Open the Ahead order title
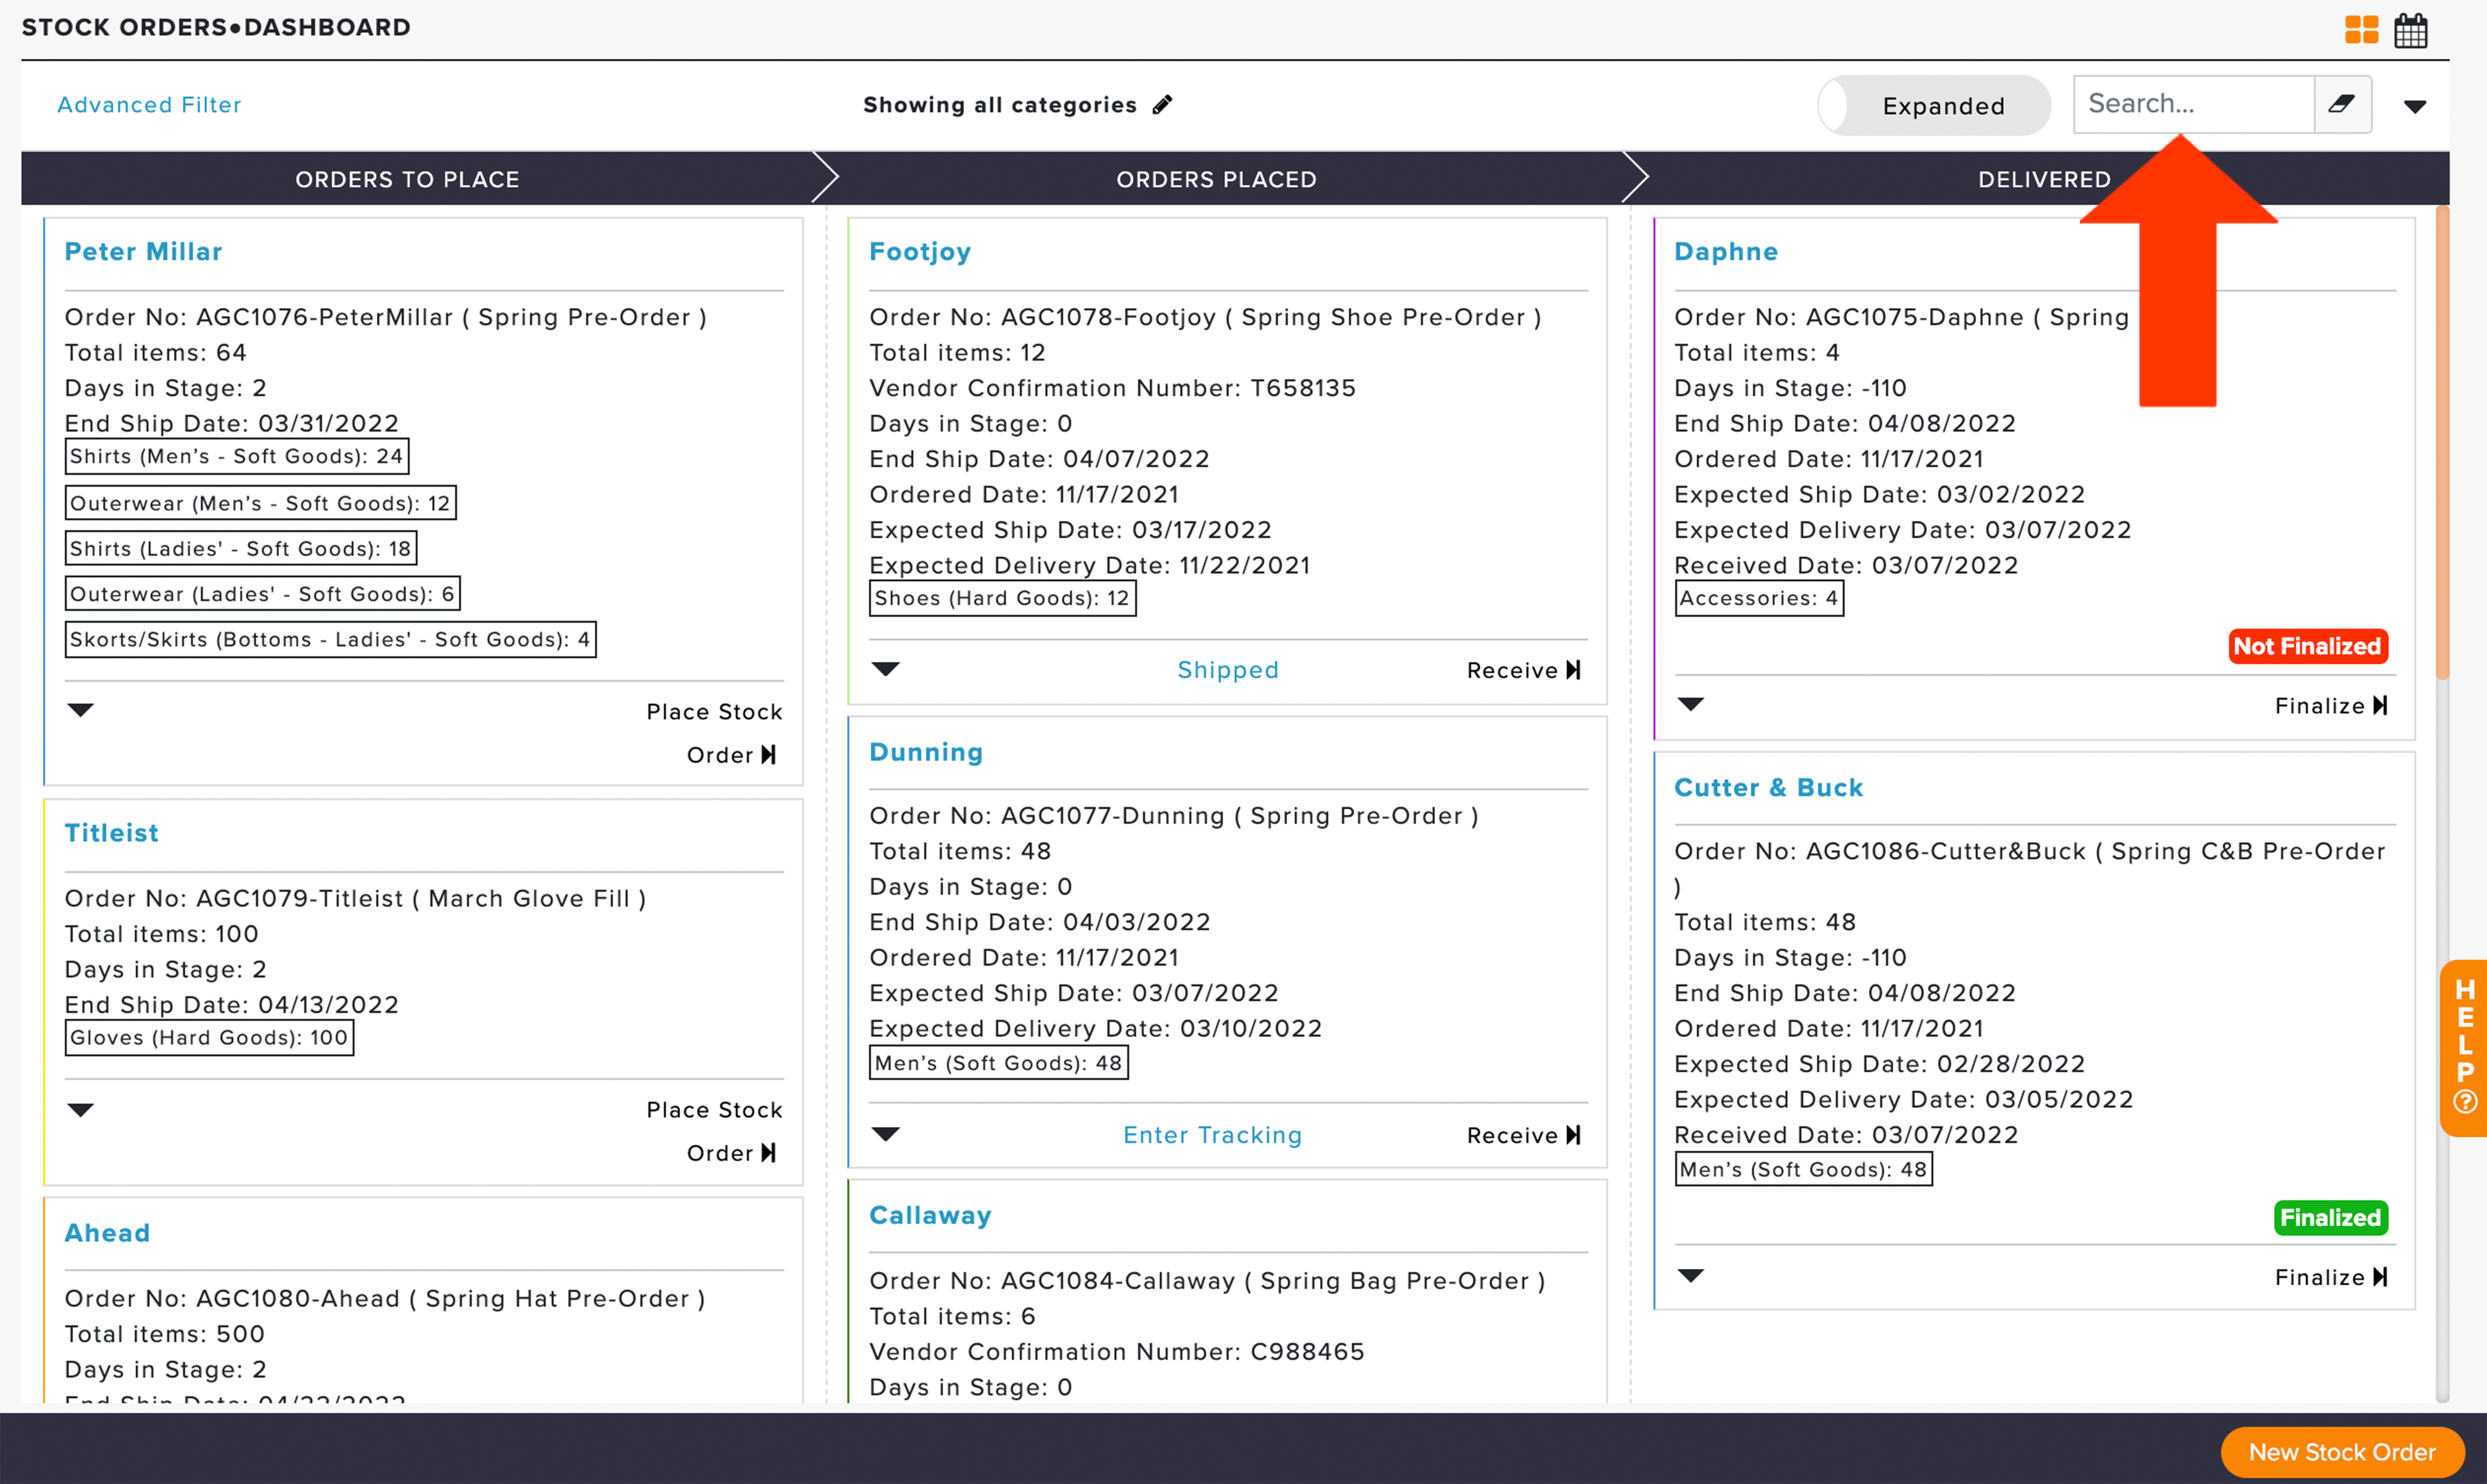2487x1484 pixels. pos(107,1233)
